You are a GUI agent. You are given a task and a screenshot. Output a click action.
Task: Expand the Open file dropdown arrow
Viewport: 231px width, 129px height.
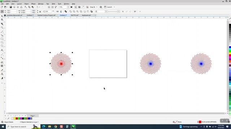(8, 7)
